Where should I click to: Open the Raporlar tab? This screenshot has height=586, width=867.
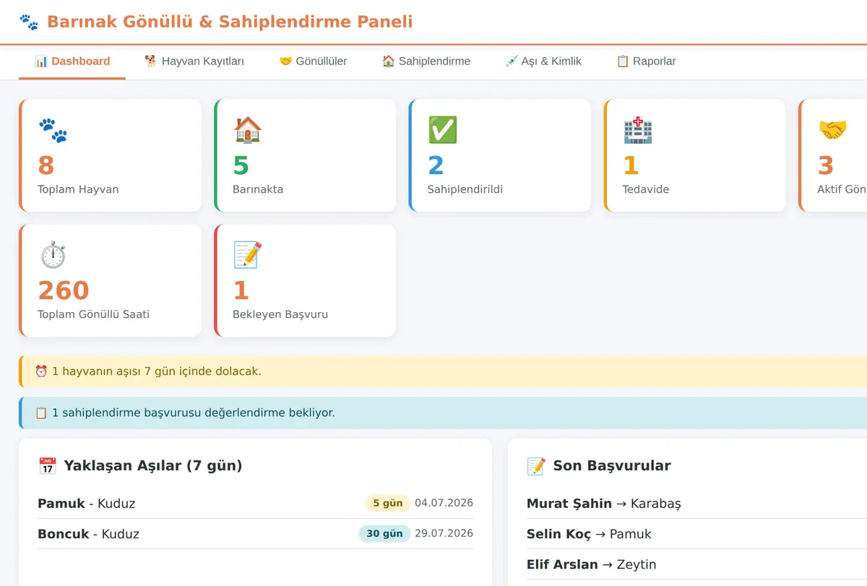point(646,61)
